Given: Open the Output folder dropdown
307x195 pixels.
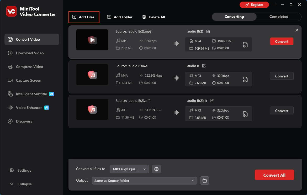Looking at the screenshot, I should click(145, 181).
